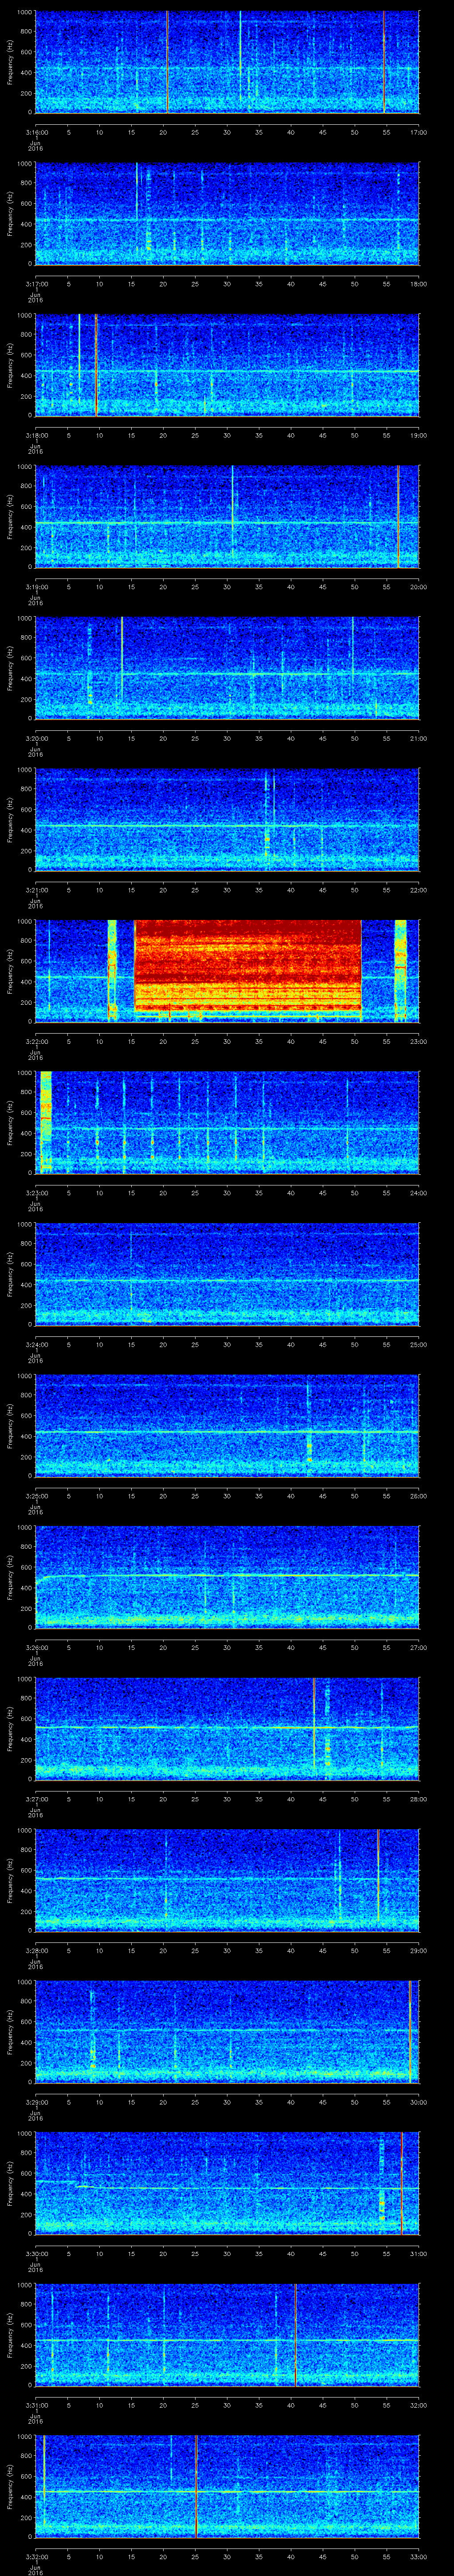Click the 3:16:00 start time label
Screen dimensions: 454x2576
[36, 132]
